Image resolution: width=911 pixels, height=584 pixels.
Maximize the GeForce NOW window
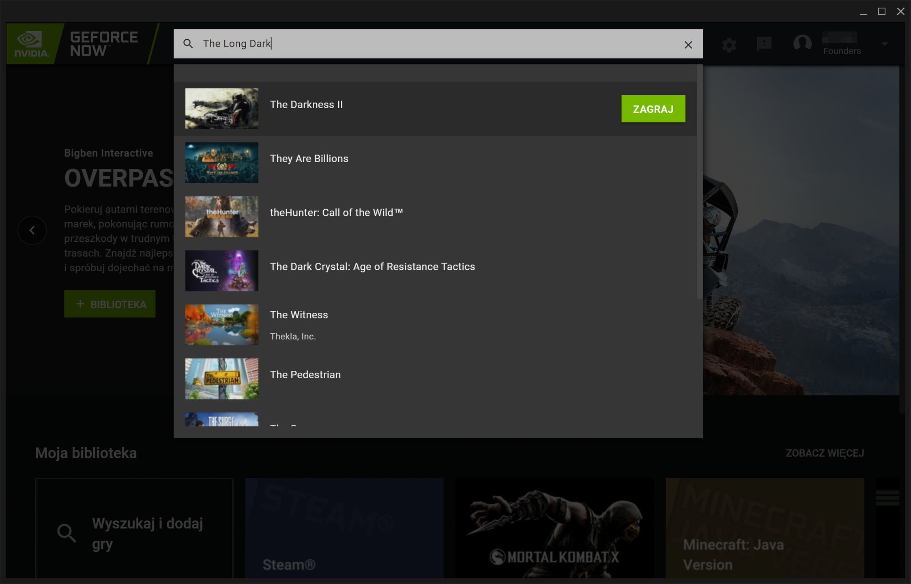tap(882, 11)
